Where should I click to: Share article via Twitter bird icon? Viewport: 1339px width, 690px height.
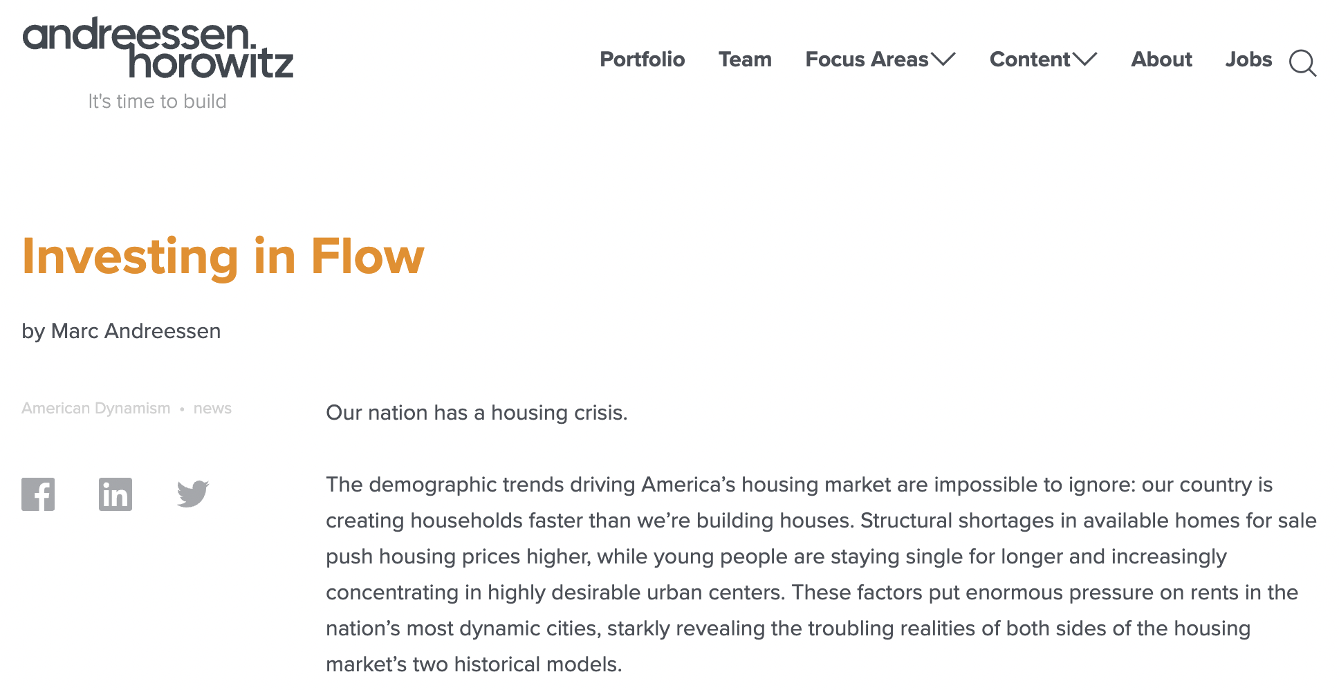point(193,494)
